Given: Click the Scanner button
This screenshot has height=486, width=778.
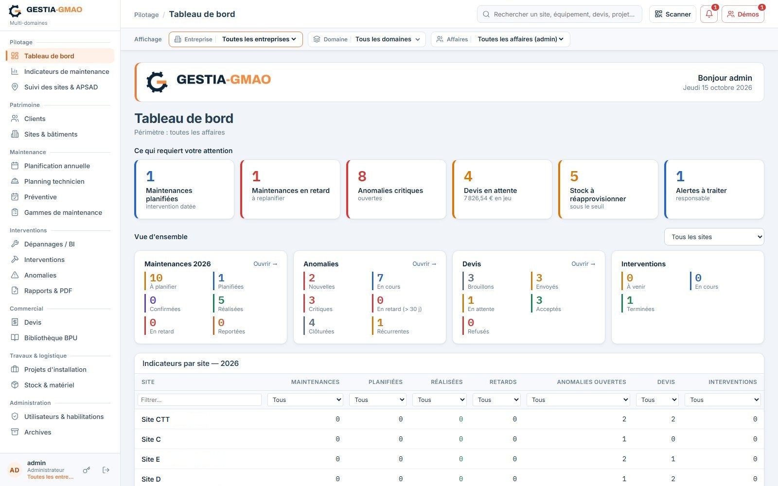Looking at the screenshot, I should (x=672, y=14).
